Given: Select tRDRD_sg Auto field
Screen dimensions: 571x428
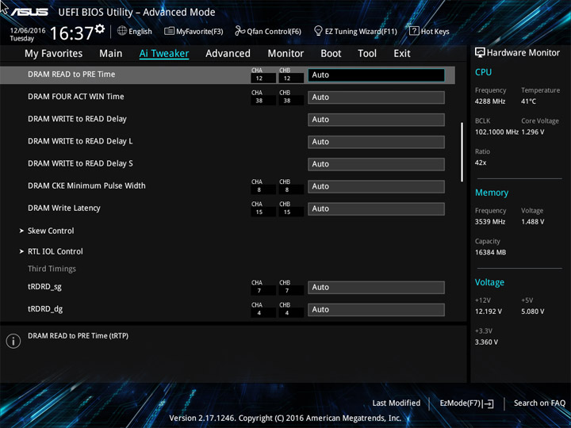Looking at the screenshot, I should pyautogui.click(x=376, y=288).
